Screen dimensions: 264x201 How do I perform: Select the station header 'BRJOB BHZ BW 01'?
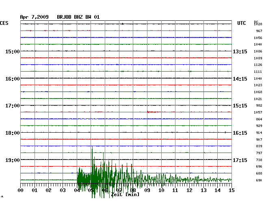pyautogui.click(x=78, y=17)
